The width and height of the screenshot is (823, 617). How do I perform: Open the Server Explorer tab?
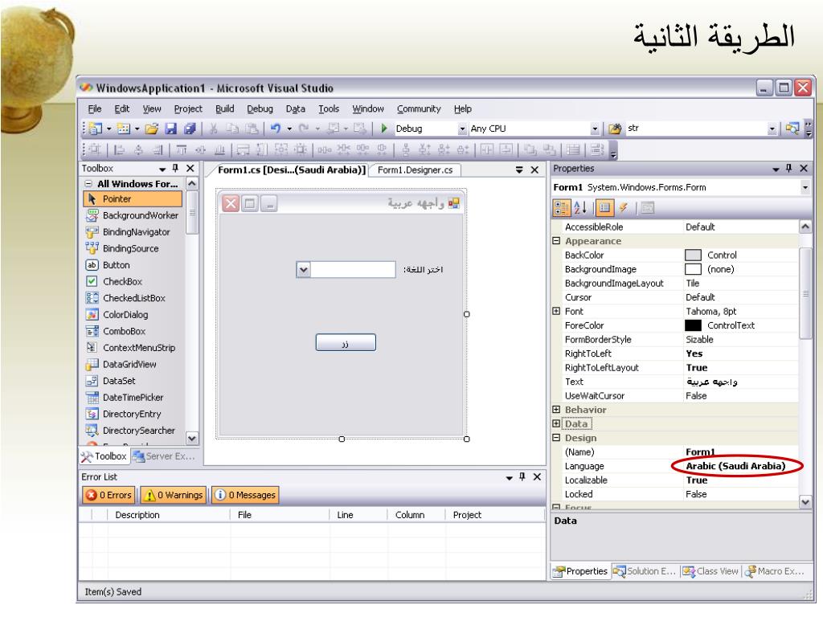(164, 456)
